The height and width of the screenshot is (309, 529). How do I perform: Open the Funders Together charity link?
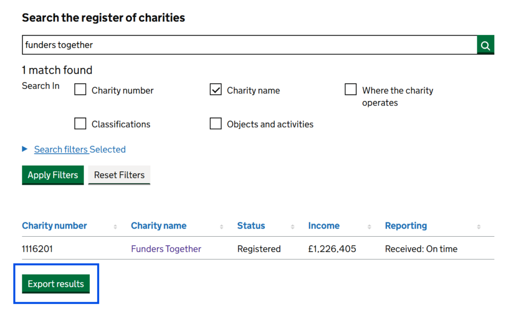(x=166, y=249)
